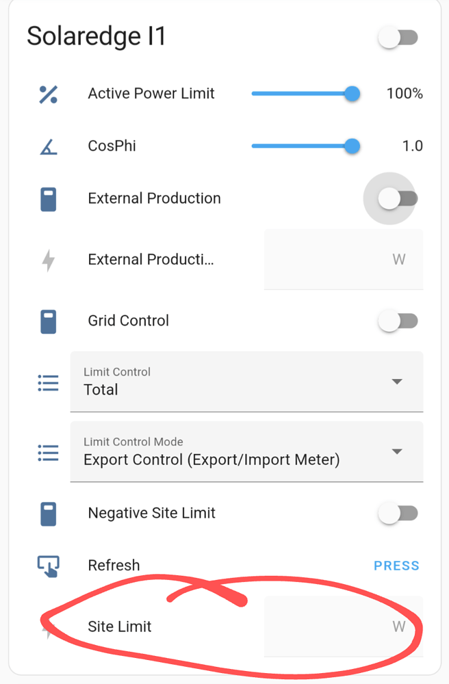
Task: Open the Limit Control dropdown
Action: point(396,382)
